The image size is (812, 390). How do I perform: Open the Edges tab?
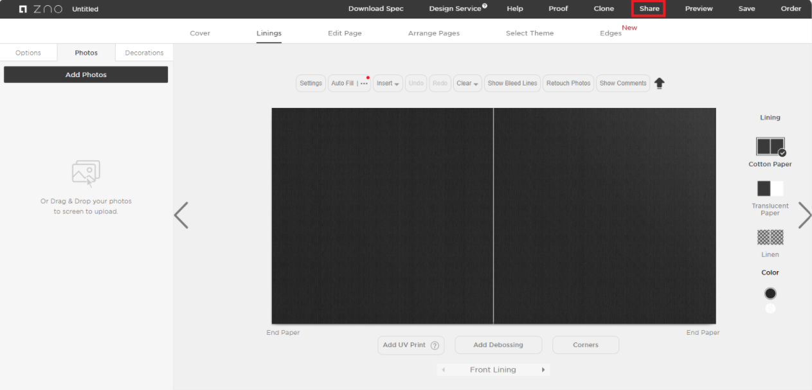(611, 33)
